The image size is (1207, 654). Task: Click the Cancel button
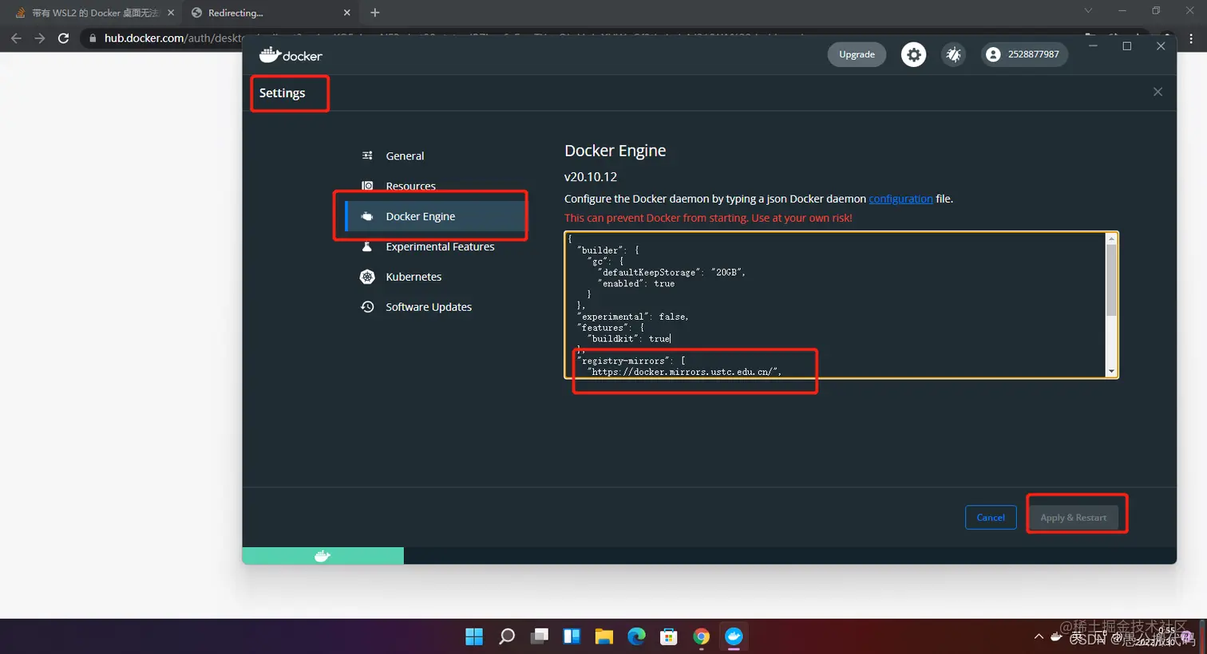coord(991,518)
